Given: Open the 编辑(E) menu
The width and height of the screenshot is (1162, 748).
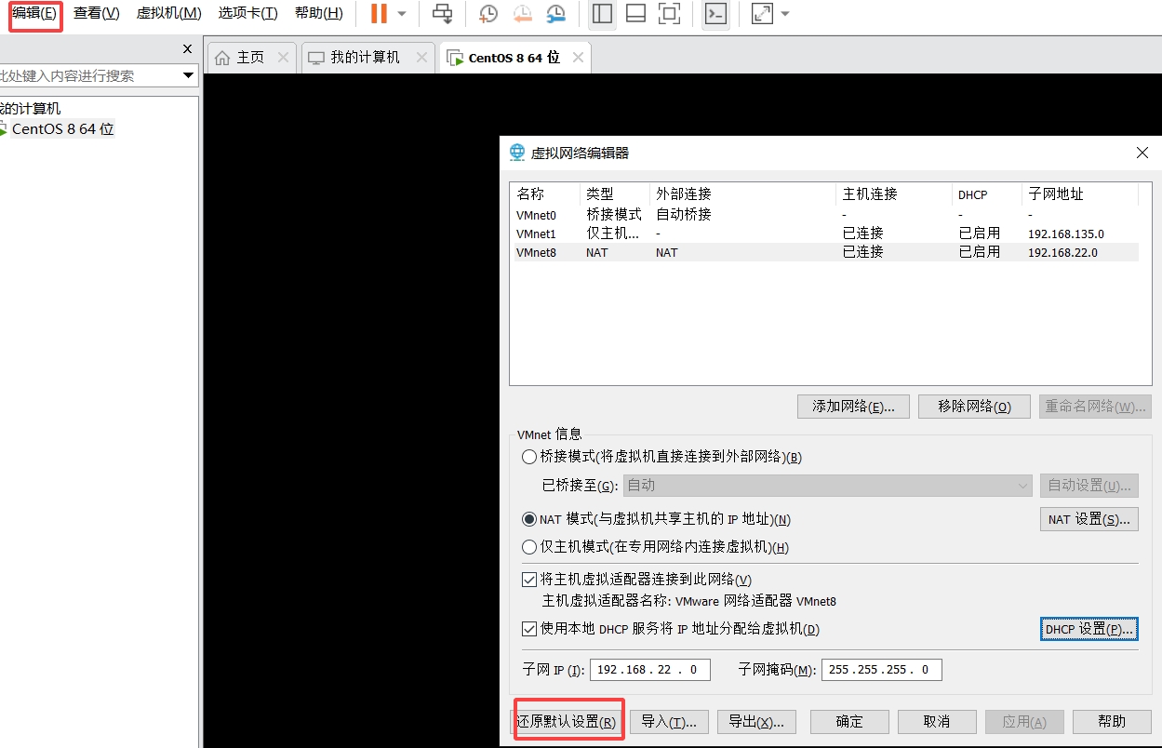Looking at the screenshot, I should [x=35, y=14].
